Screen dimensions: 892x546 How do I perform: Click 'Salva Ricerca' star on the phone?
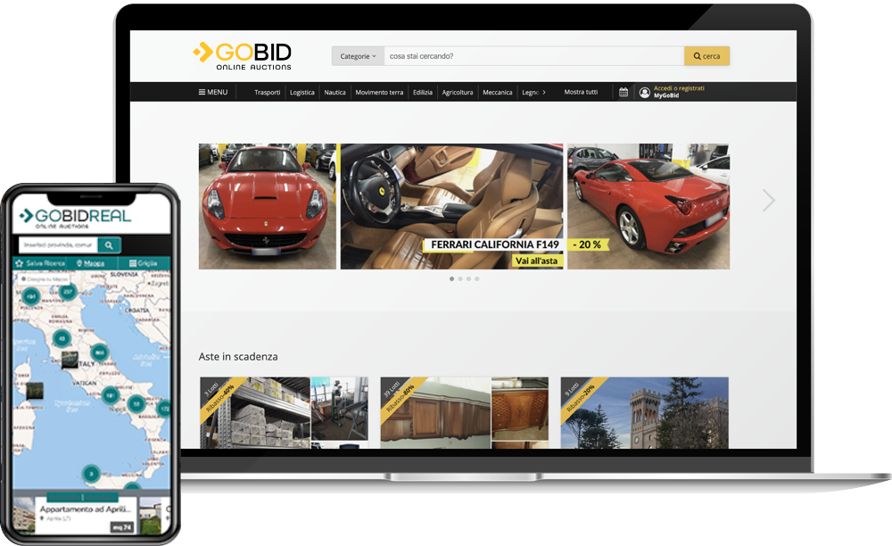click(x=40, y=263)
